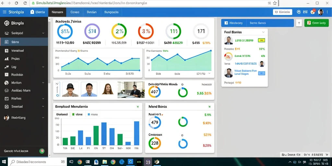
Task: Toggle the blue legend series checkbox
Action: (89, 114)
